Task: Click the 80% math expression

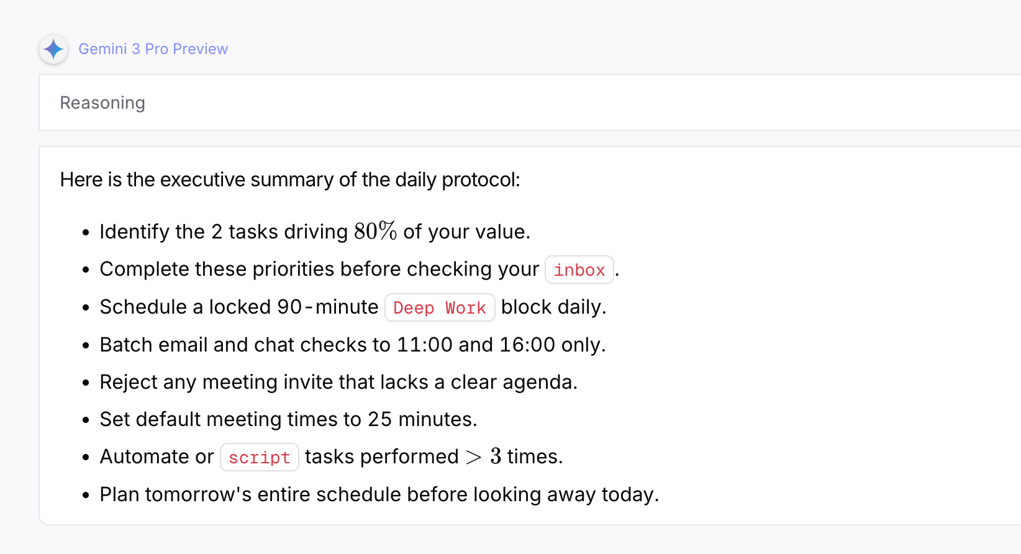Action: (x=375, y=231)
